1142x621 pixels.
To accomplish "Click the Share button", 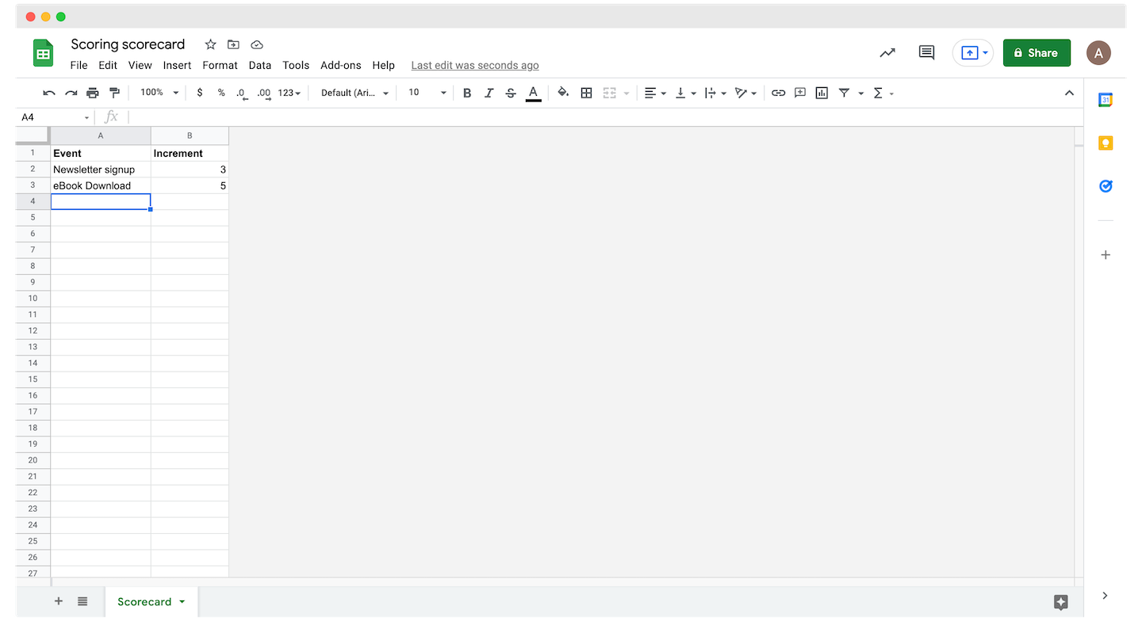I will [x=1037, y=52].
